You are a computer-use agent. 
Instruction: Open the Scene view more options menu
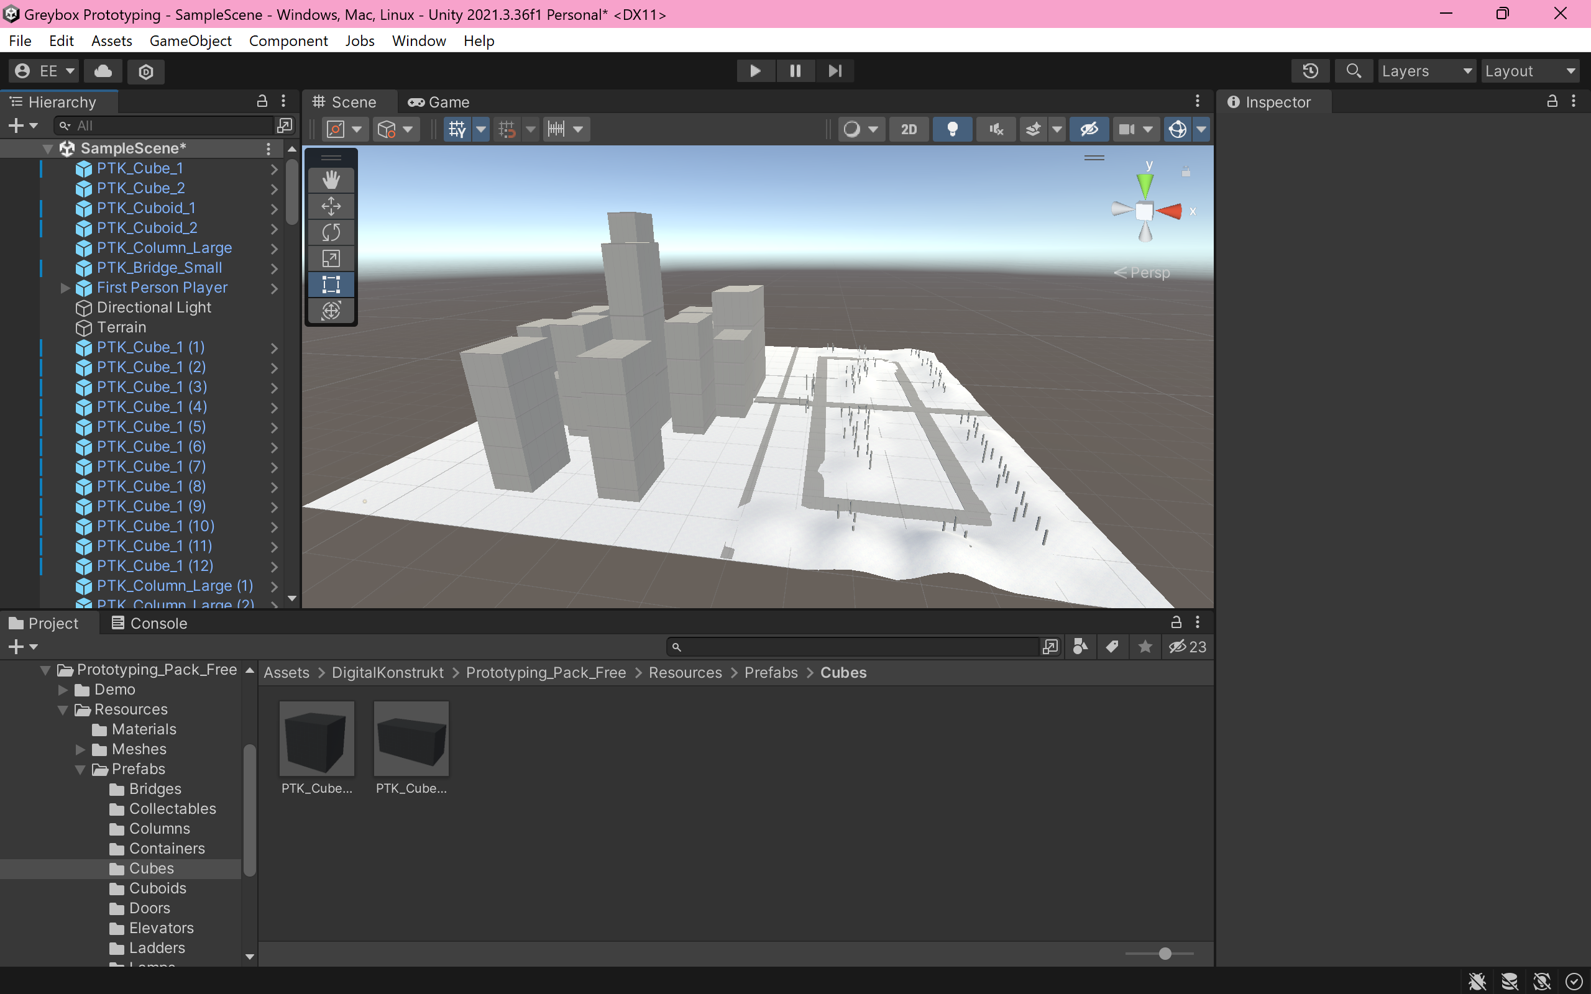pos(1197,101)
